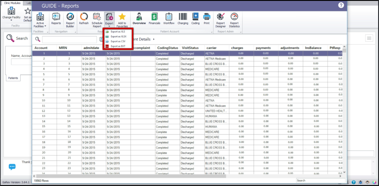Click the chat bubble icon in background window

pos(12,167)
